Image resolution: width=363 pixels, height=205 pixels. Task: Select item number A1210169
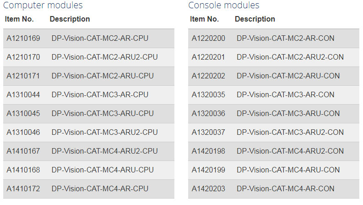click(x=23, y=38)
